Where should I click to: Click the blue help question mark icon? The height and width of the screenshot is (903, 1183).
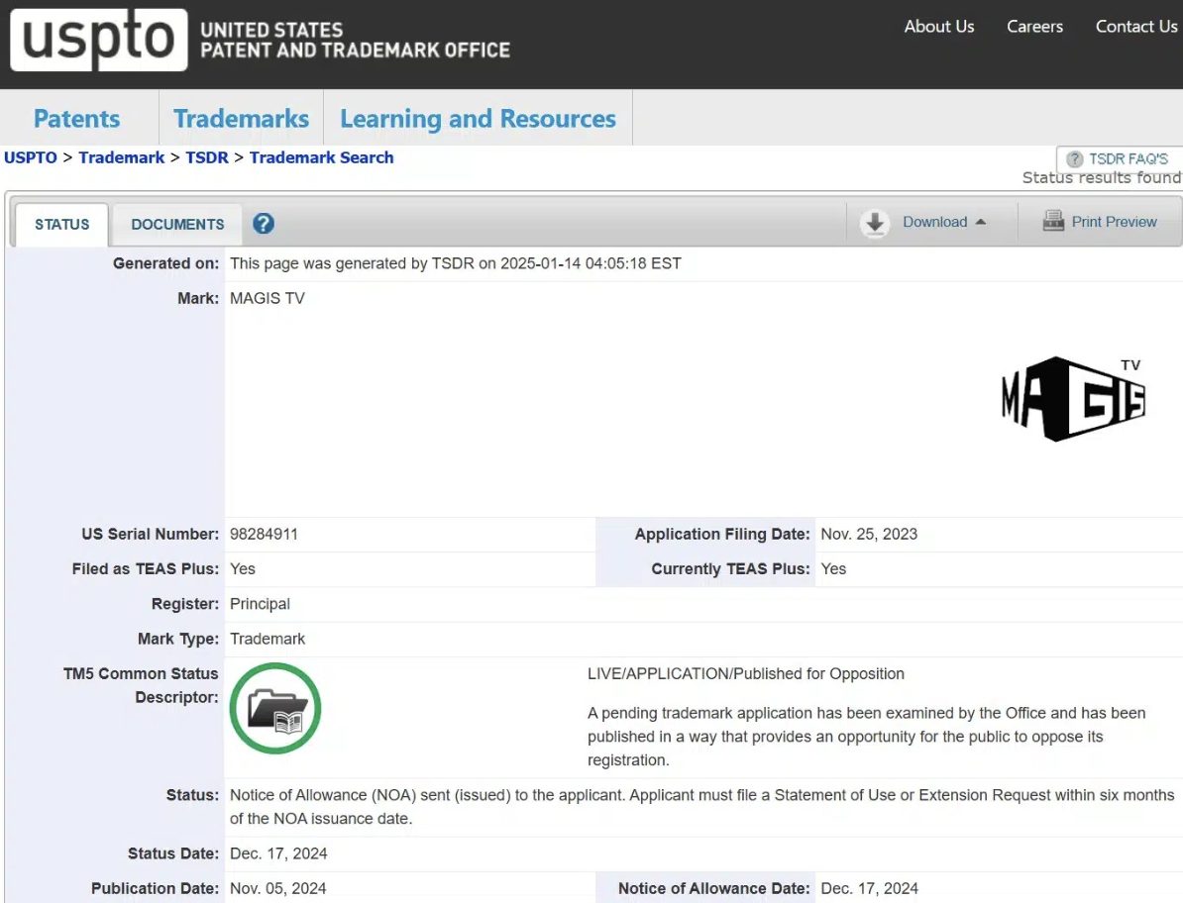pyautogui.click(x=263, y=224)
